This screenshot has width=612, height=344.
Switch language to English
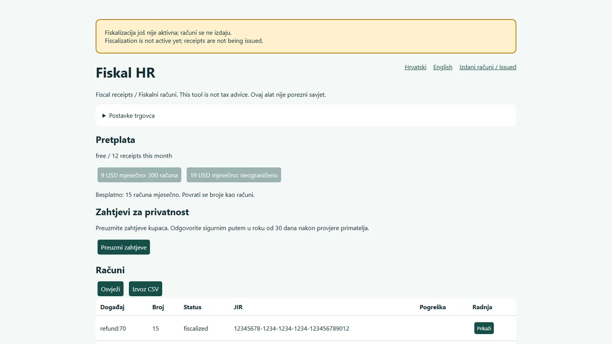(x=443, y=67)
